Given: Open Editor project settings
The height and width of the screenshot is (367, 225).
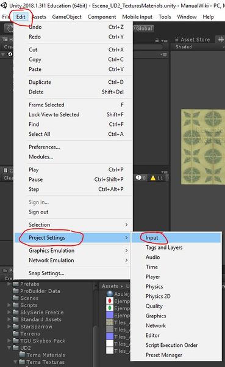Looking at the screenshot, I should click(x=176, y=336).
